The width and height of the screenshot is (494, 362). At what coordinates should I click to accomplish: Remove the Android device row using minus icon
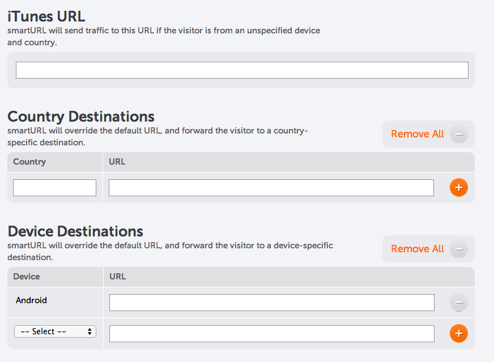tap(459, 303)
